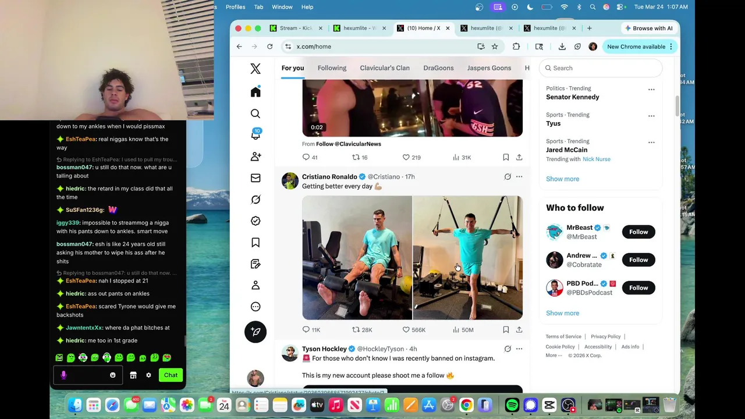
Task: Open More circle icon in X sidebar
Action: tap(256, 307)
